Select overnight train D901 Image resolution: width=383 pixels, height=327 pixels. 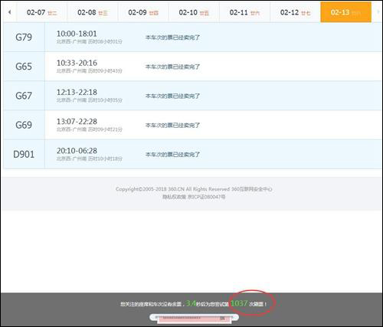tap(24, 154)
